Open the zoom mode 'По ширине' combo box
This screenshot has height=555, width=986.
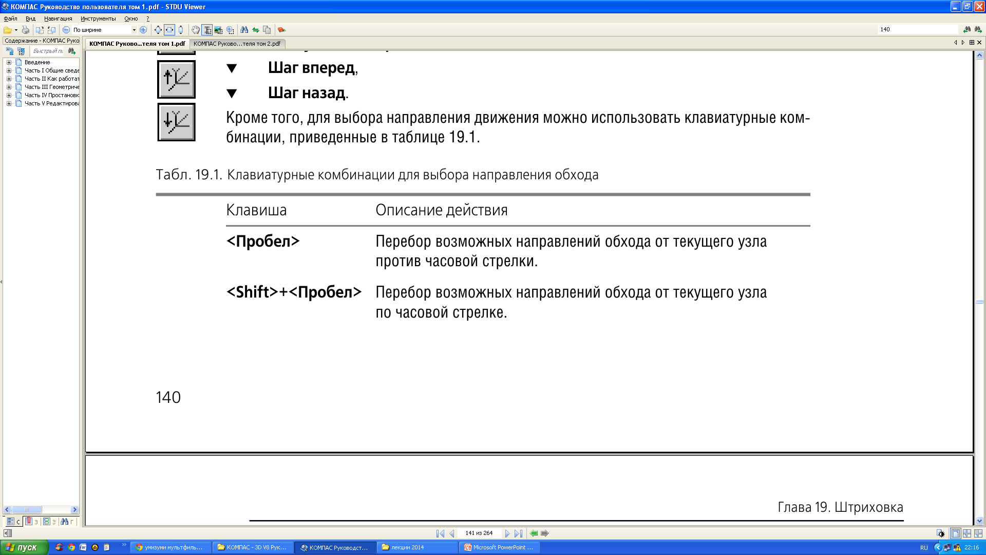[105, 30]
